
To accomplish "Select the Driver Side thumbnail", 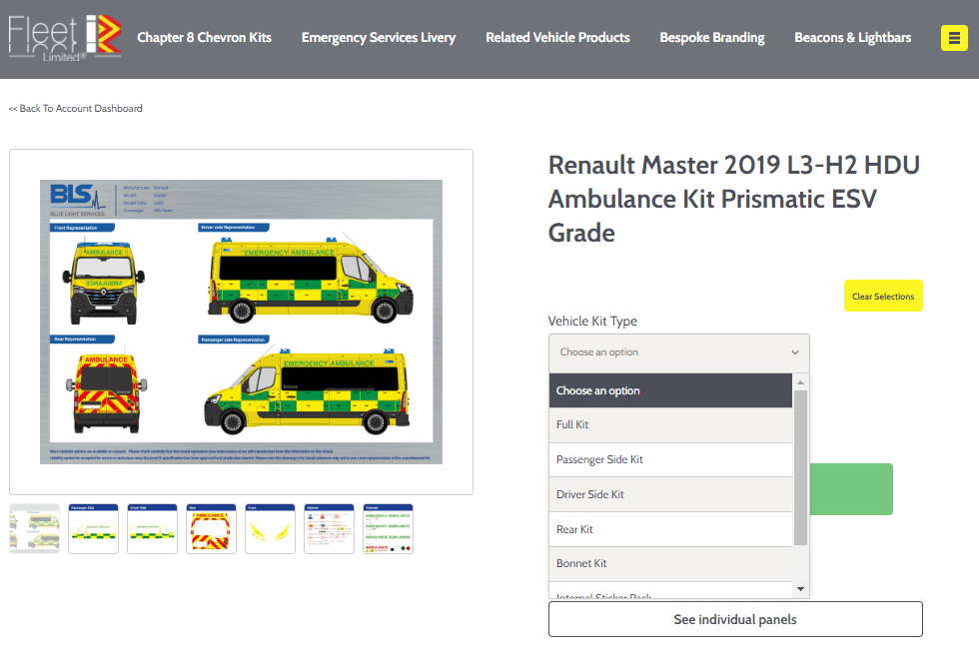I will [x=152, y=528].
